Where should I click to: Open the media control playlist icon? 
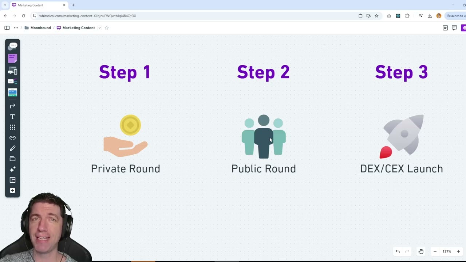(420, 16)
